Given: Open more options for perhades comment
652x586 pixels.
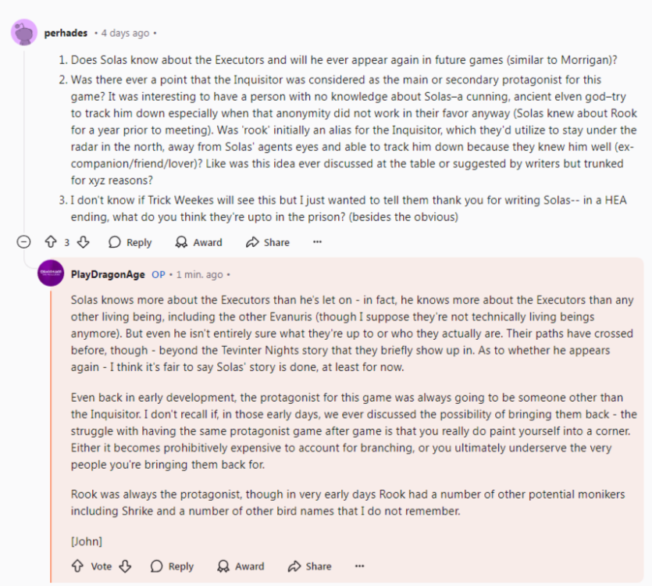Looking at the screenshot, I should (317, 242).
